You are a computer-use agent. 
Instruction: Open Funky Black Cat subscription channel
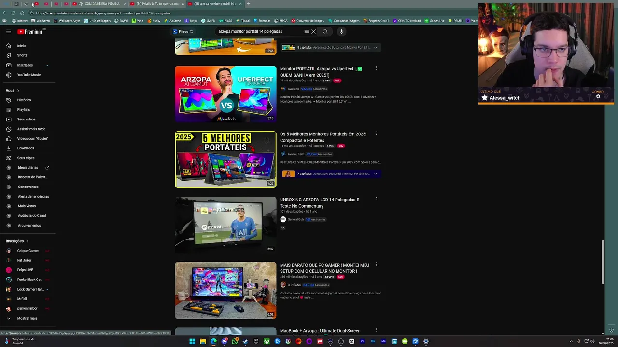pyautogui.click(x=29, y=280)
